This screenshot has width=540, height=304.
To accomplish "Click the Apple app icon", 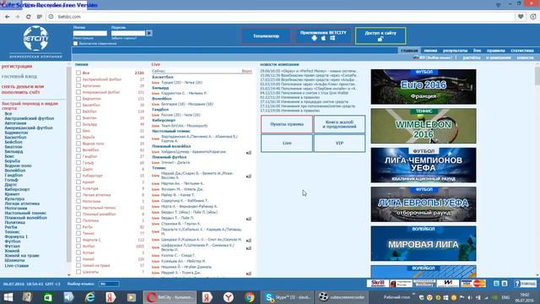I will [x=323, y=38].
